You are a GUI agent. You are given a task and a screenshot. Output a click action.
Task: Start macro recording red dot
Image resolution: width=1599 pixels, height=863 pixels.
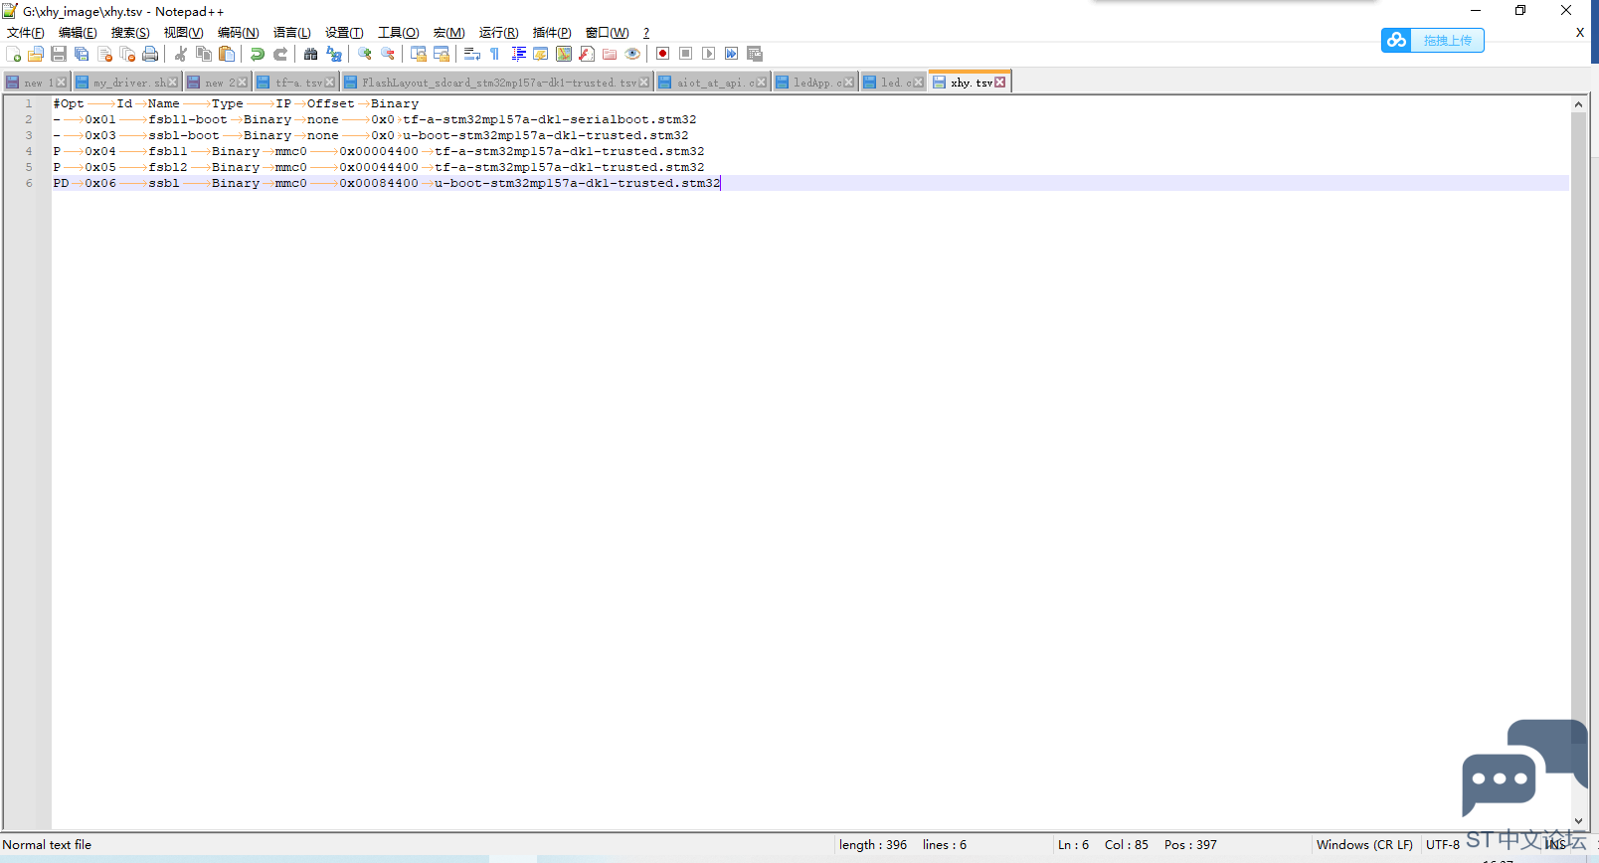pyautogui.click(x=663, y=54)
